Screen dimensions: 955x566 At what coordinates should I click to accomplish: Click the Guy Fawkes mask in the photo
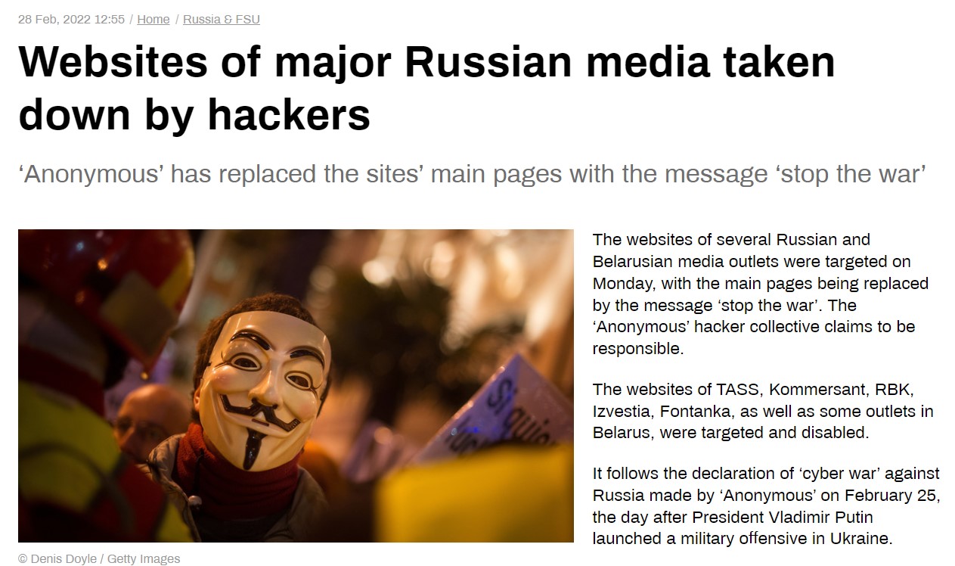pos(262,378)
